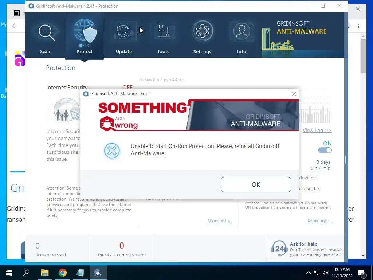This screenshot has height=280, width=373.
Task: Maximize the Gridinsoft window
Action: (x=323, y=6)
